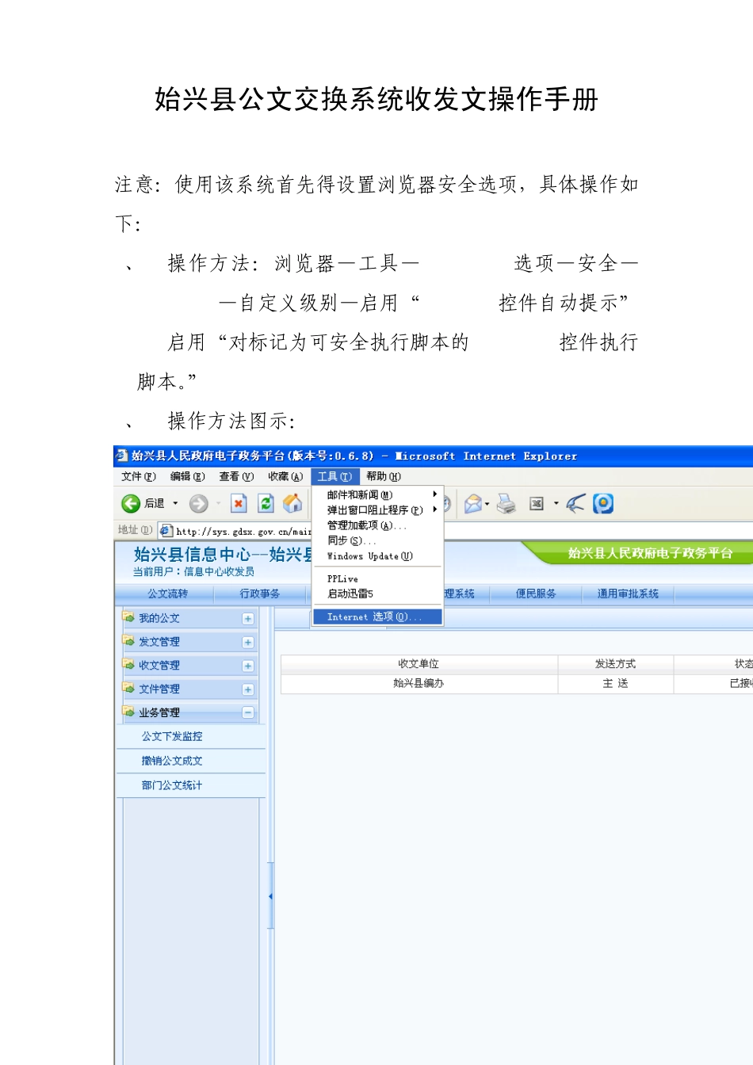Switch to the 便民服务 tab

(536, 594)
